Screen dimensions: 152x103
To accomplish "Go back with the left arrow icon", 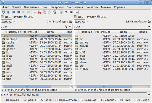I will (x=19, y=12).
